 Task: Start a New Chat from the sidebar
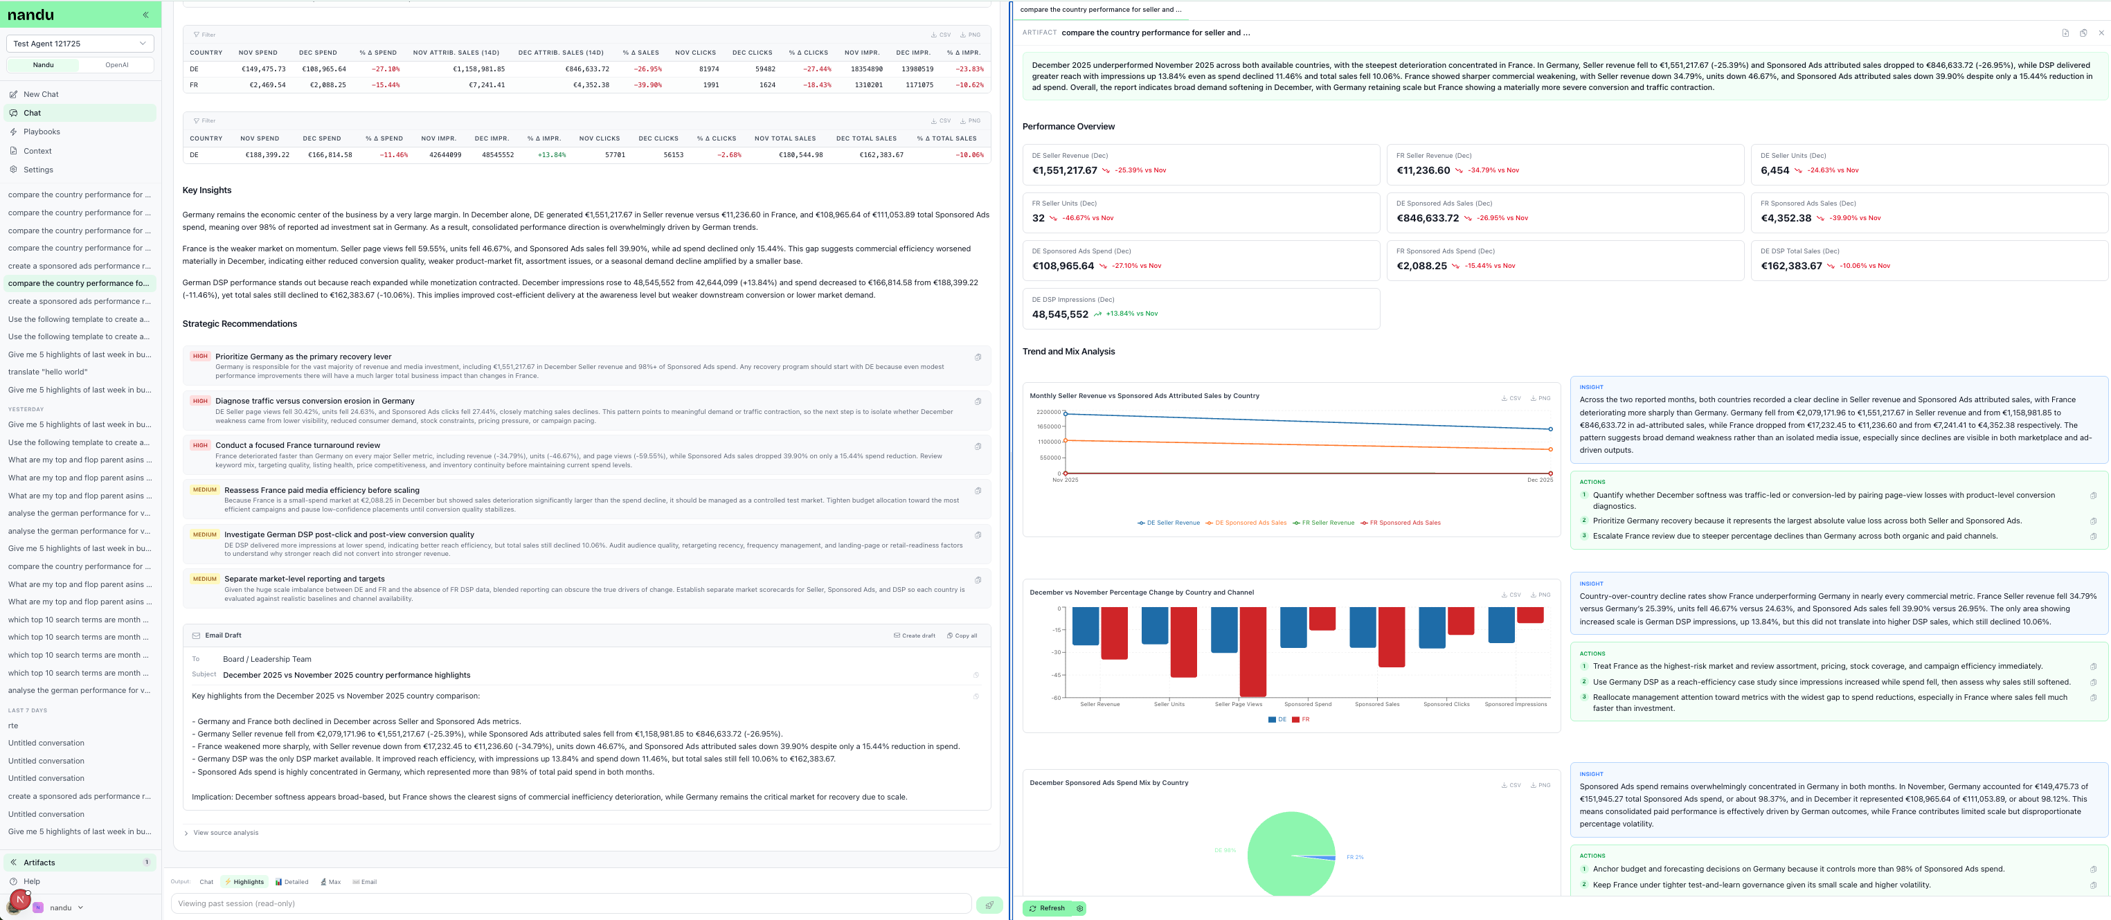(39, 94)
